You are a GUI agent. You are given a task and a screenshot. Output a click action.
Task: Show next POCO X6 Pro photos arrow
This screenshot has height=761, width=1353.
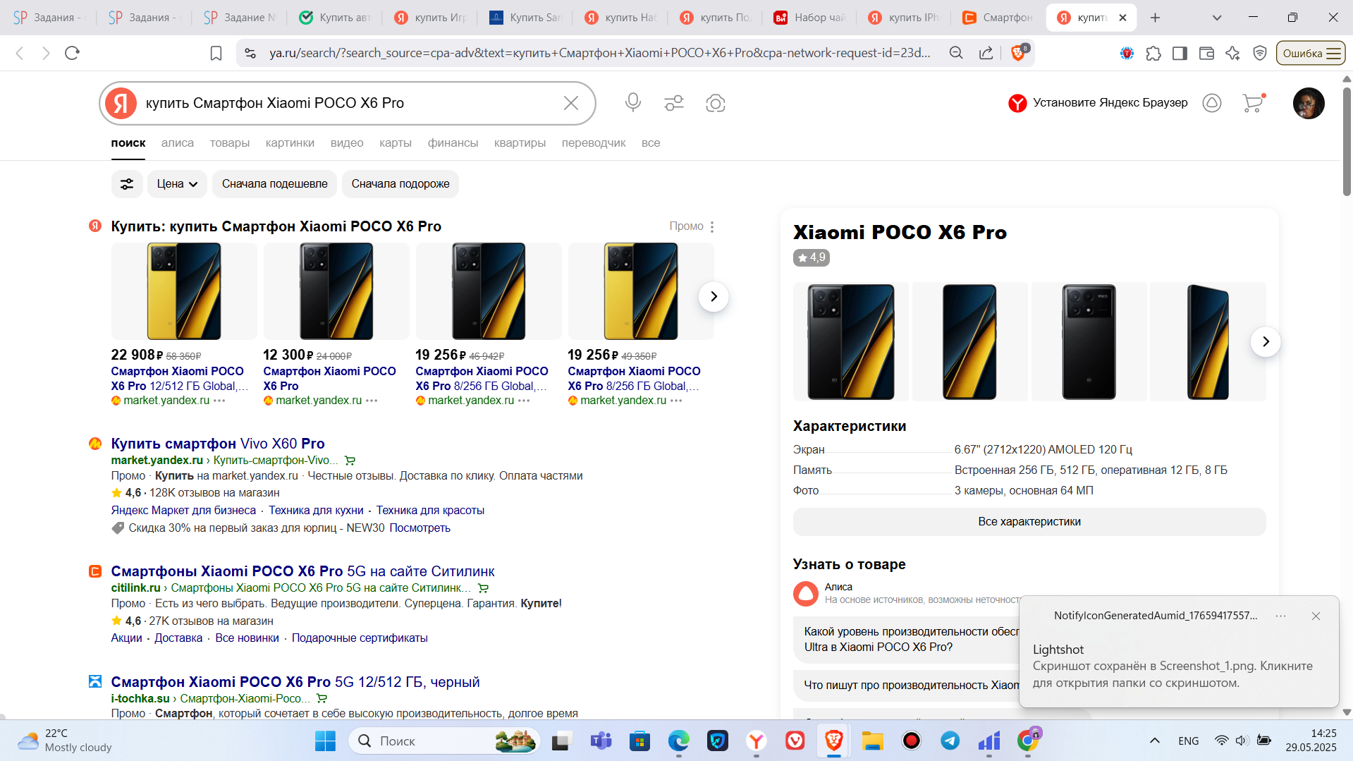pos(1266,341)
